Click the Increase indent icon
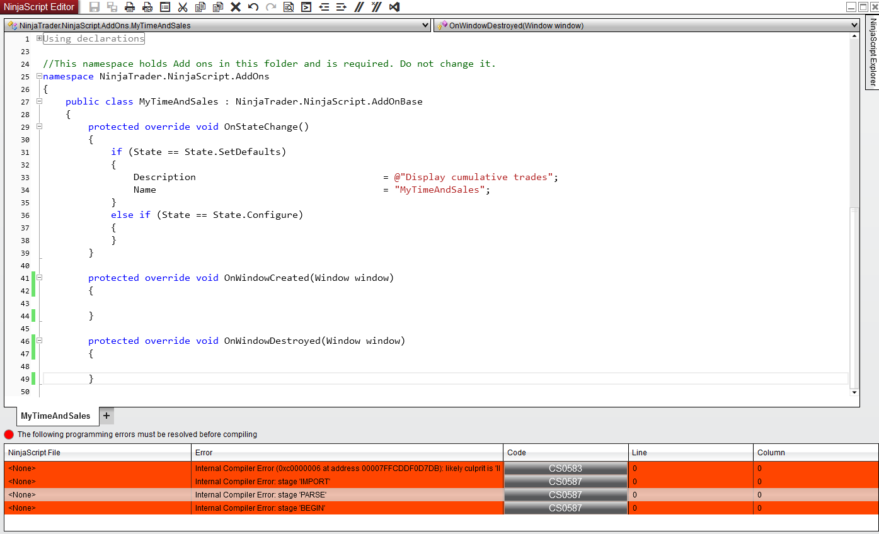This screenshot has height=534, width=879. pos(342,7)
